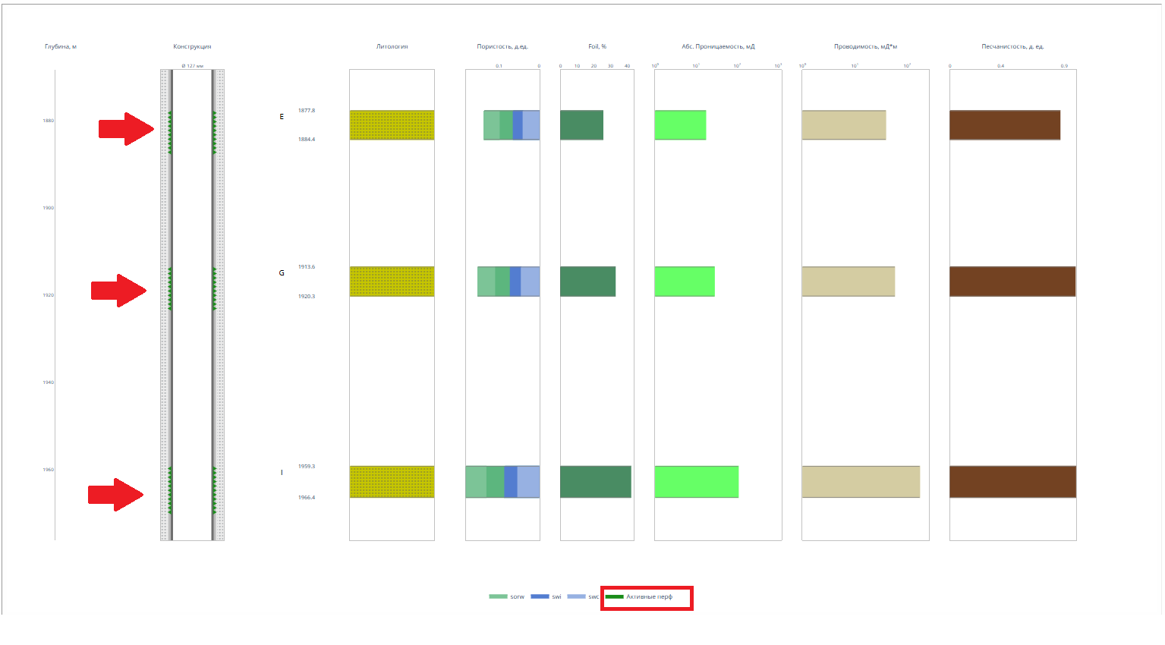Click the middle red arrow near depth 1920

[x=119, y=291]
